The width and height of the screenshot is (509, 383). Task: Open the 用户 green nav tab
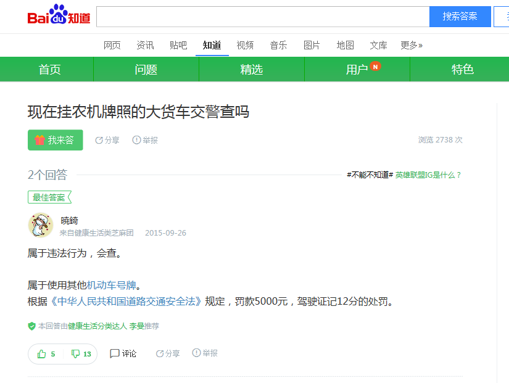(x=357, y=69)
